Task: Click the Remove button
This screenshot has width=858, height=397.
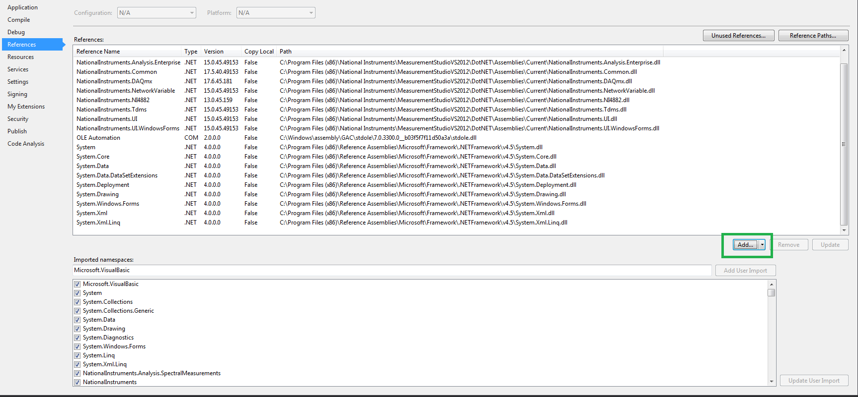Action: [x=789, y=245]
